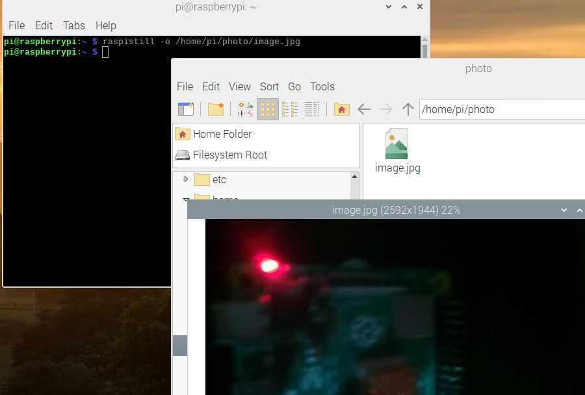Screen dimensions: 585x395
Task: Click the /home/pi/photo path bar
Action: 502,109
